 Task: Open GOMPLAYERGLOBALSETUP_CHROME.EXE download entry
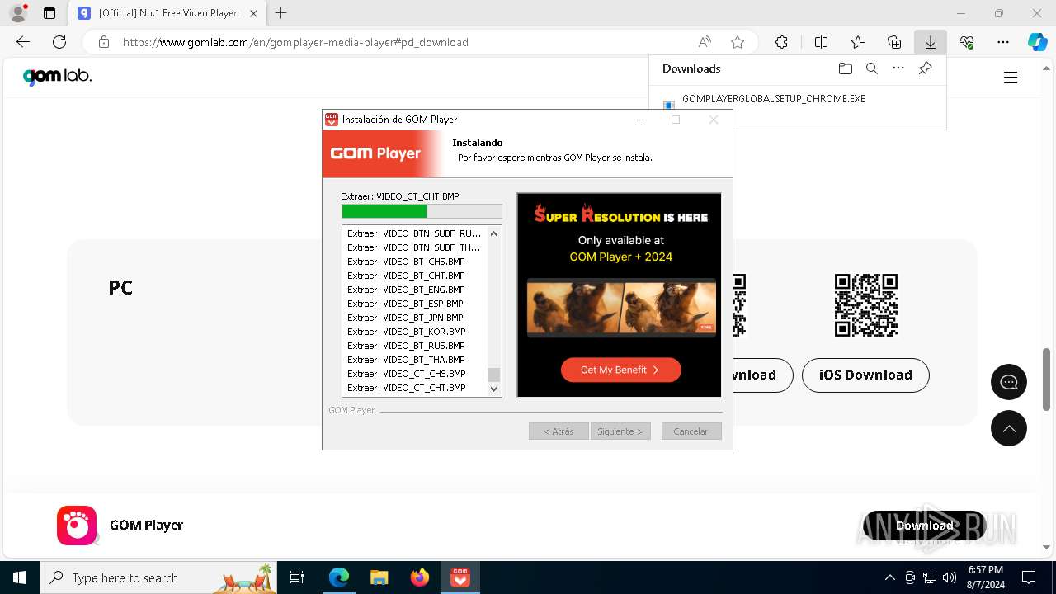coord(773,99)
